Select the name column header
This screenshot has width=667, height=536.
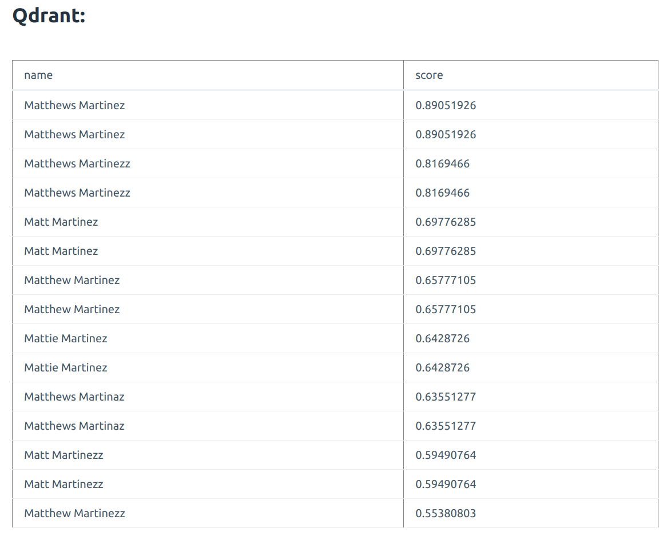(x=38, y=75)
